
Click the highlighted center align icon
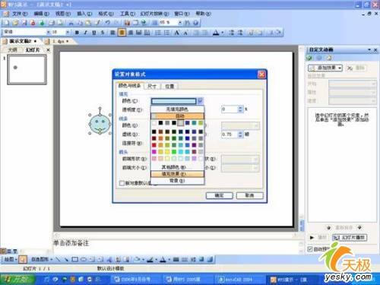[122, 33]
